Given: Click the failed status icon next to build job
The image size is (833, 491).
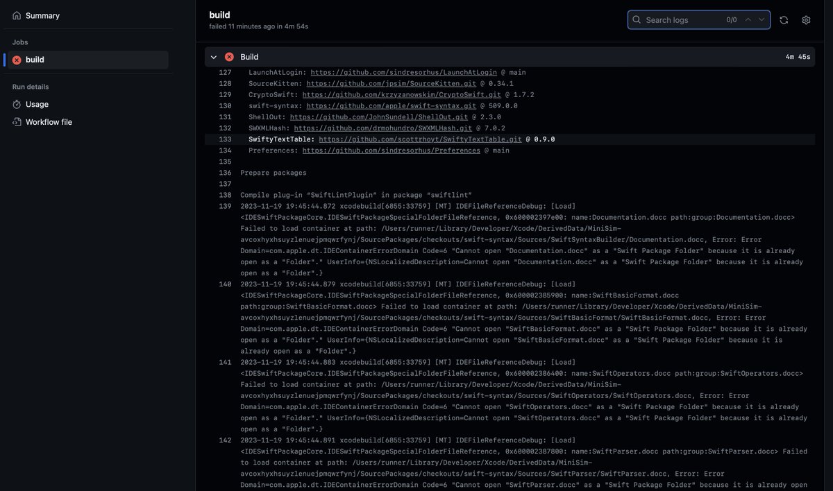Looking at the screenshot, I should point(17,60).
